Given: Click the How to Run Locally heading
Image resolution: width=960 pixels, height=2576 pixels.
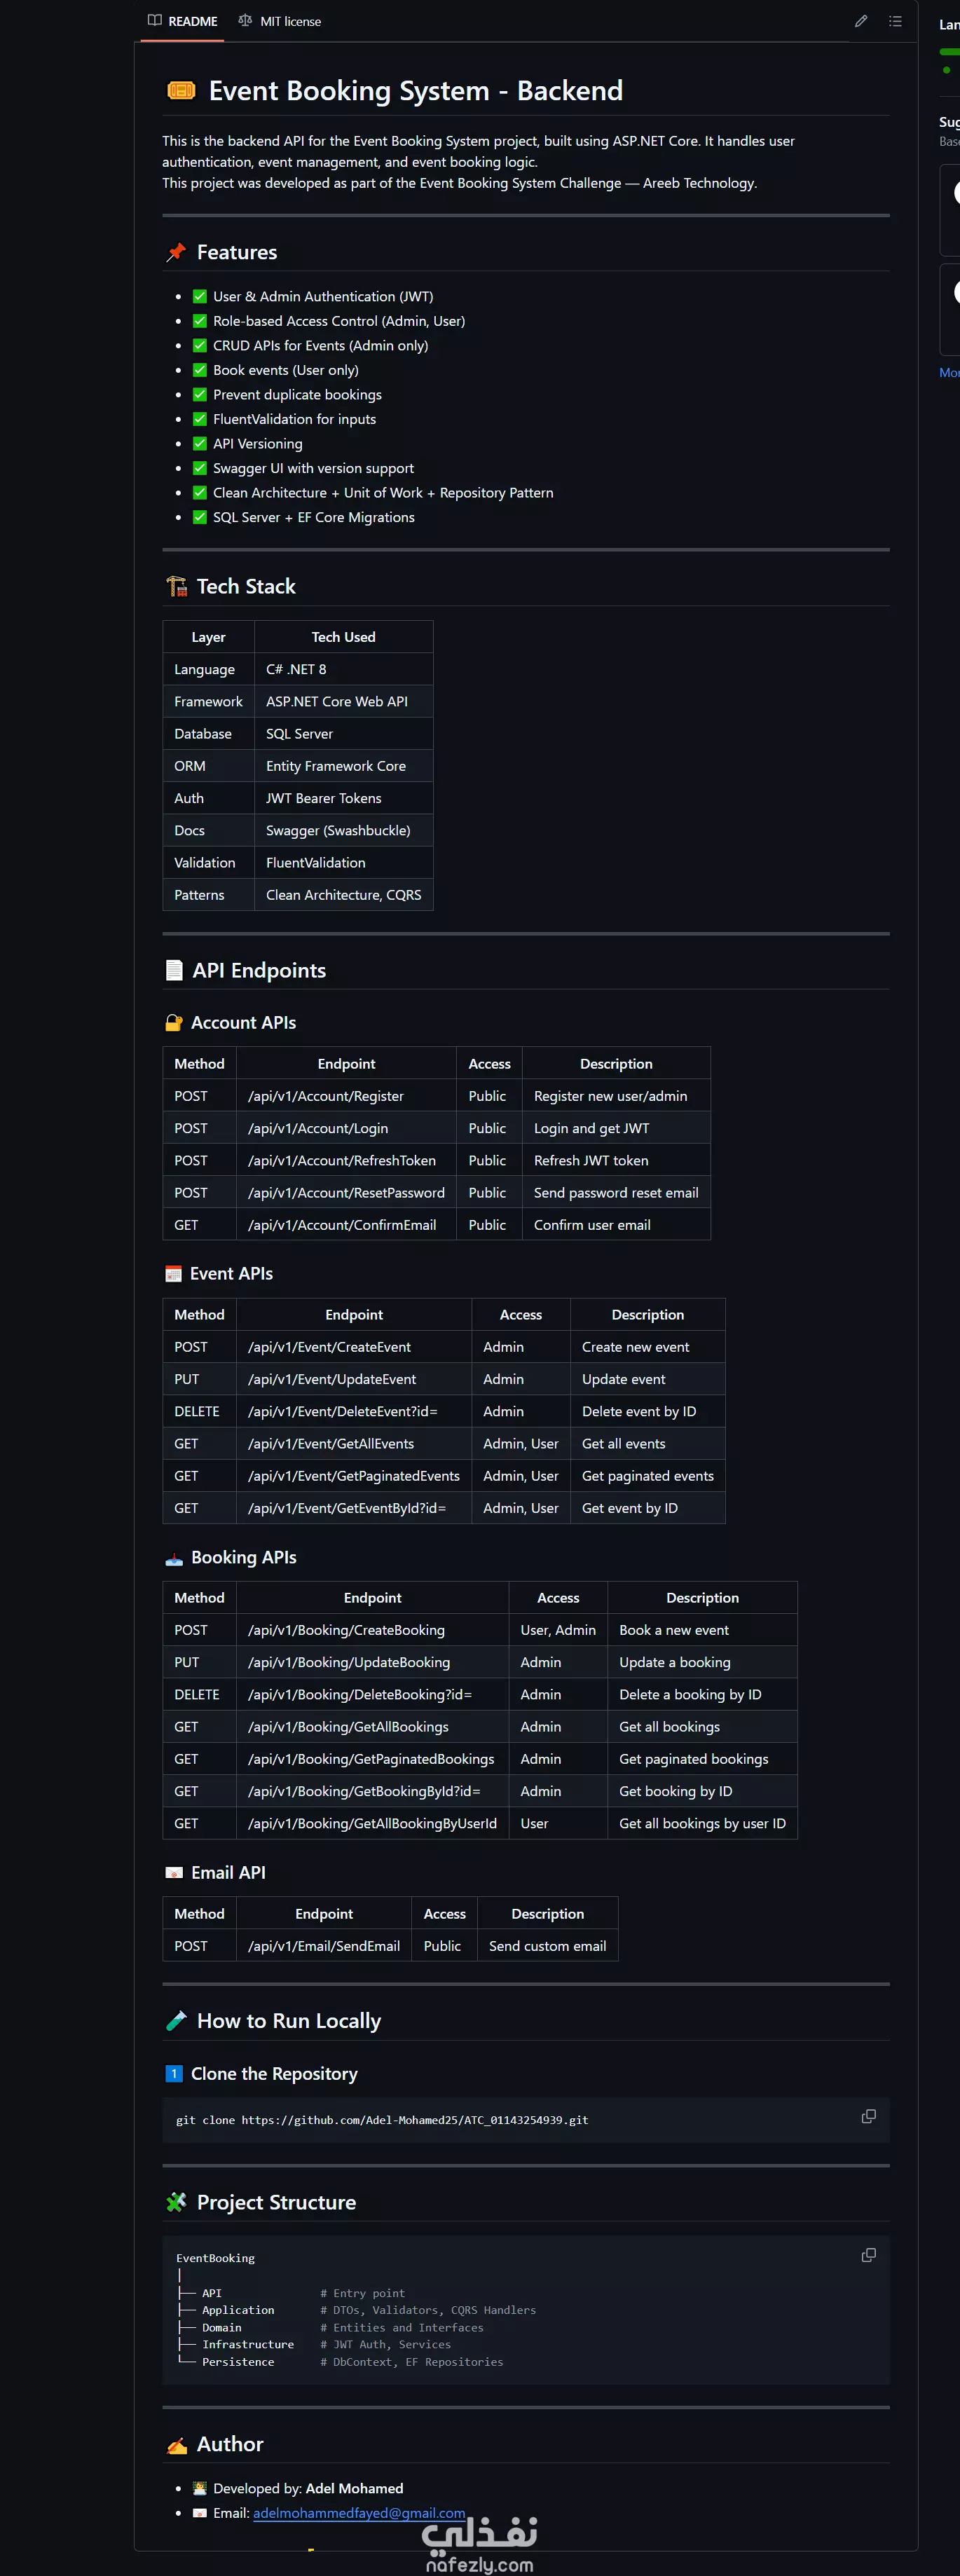Looking at the screenshot, I should (289, 2020).
